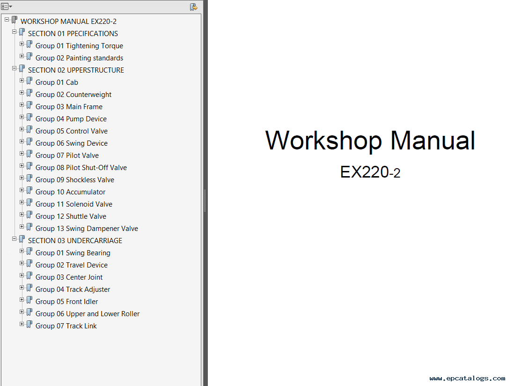Click bookmark icon of WORKSHOP MANUAL EX220-2
The image size is (529, 386).
(x=15, y=20)
